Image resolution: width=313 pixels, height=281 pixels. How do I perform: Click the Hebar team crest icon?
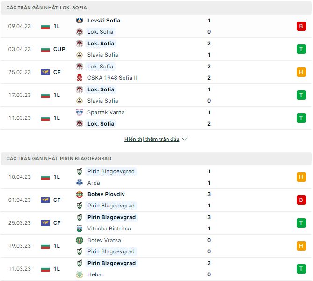coord(80,274)
